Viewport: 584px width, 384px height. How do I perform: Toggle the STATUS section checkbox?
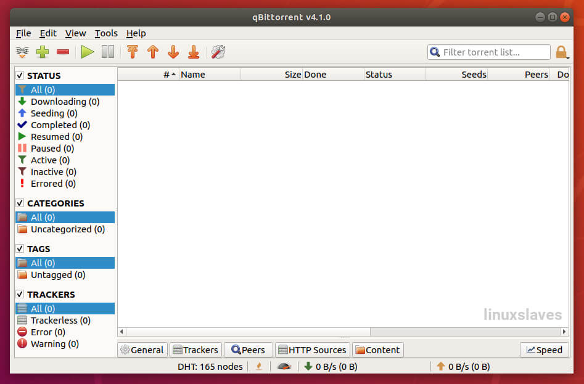[20, 76]
